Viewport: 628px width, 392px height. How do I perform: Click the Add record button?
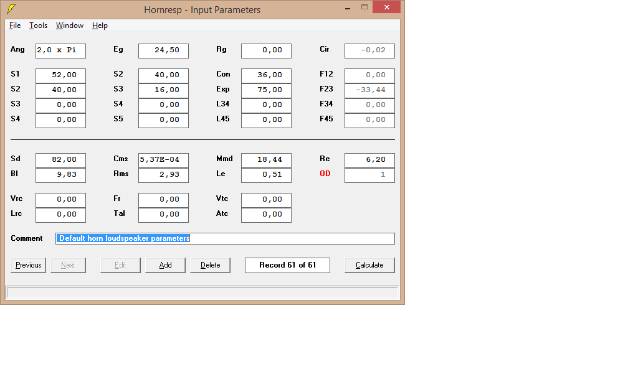point(166,265)
